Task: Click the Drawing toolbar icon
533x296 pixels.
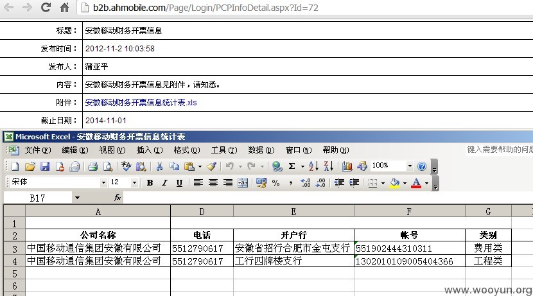Action: point(362,166)
